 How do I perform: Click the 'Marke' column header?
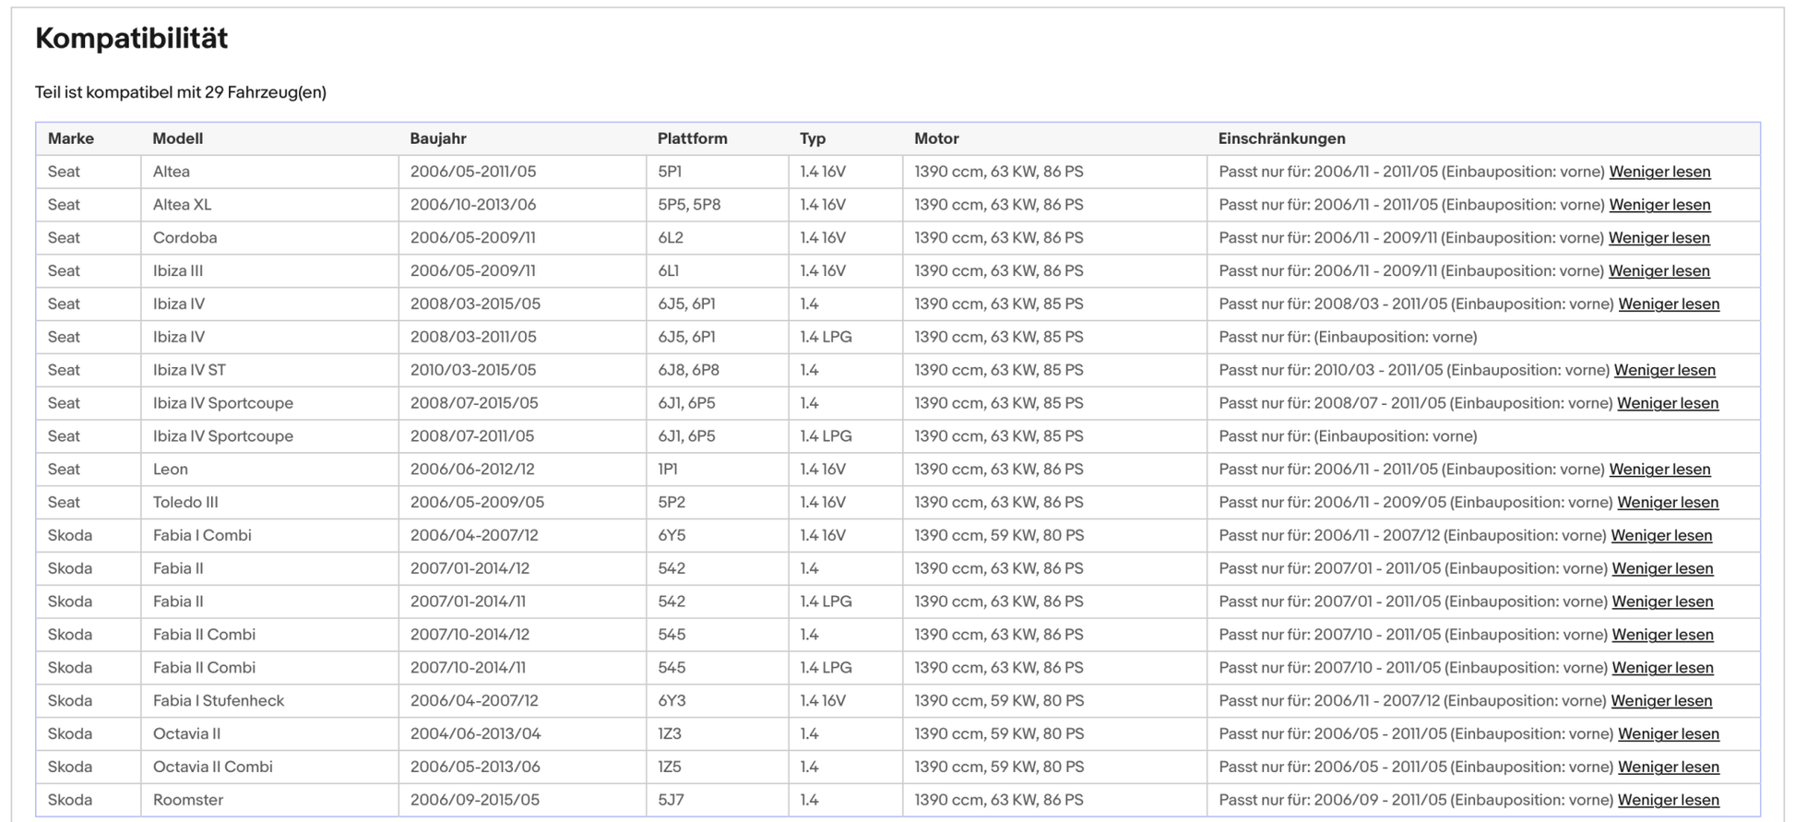pos(71,138)
